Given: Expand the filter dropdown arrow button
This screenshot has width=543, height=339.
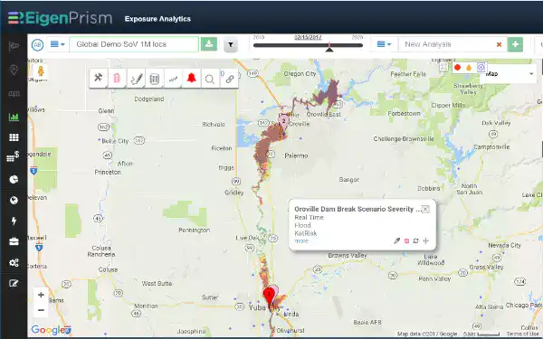Looking at the screenshot, I should pos(230,44).
